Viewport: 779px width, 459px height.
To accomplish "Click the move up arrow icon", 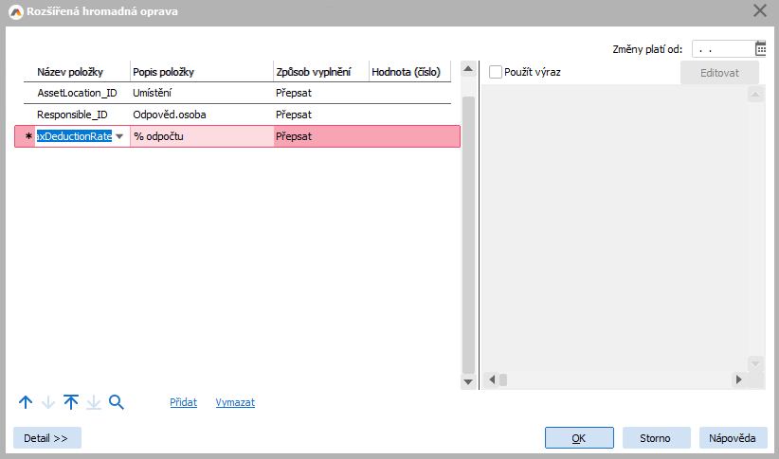I will coord(26,402).
